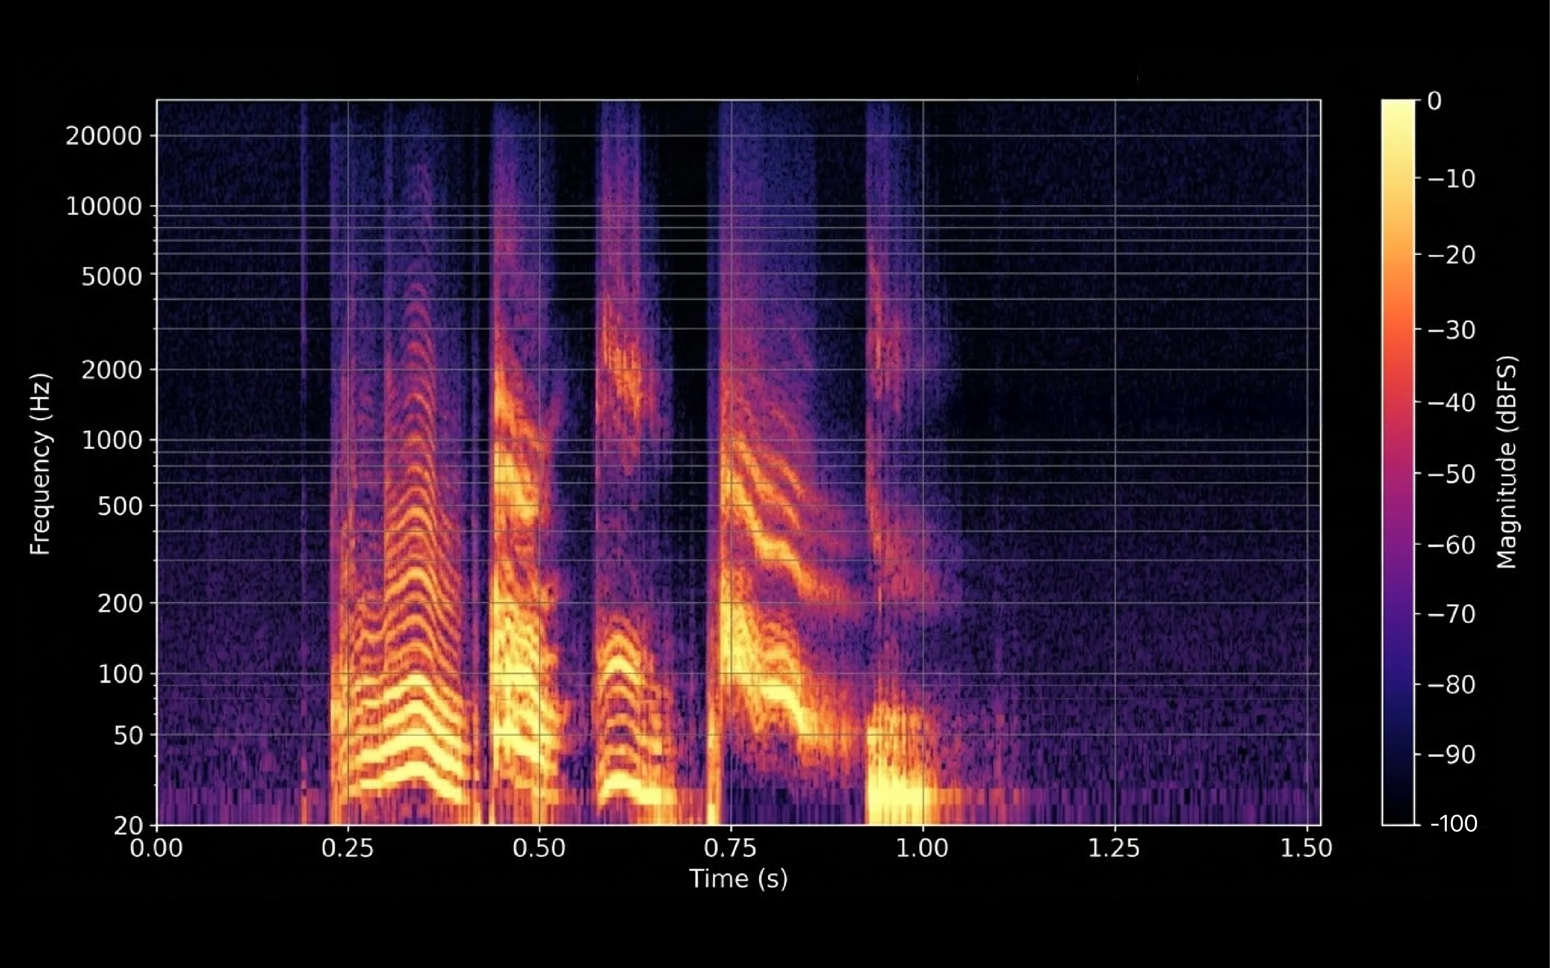
Task: Click the 0.75 time tick label
Action: (730, 848)
